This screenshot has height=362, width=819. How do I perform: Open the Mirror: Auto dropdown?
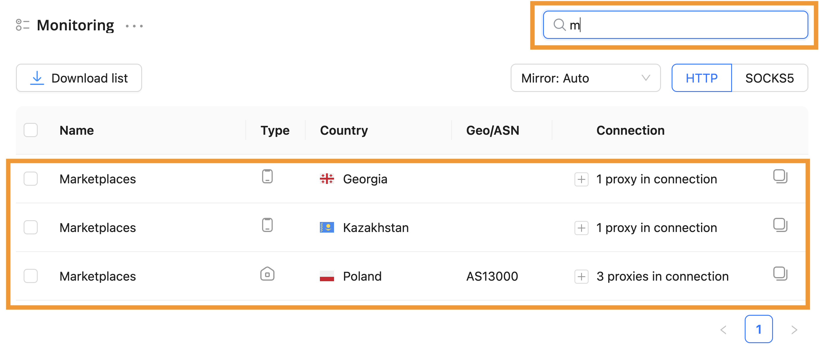pos(585,78)
